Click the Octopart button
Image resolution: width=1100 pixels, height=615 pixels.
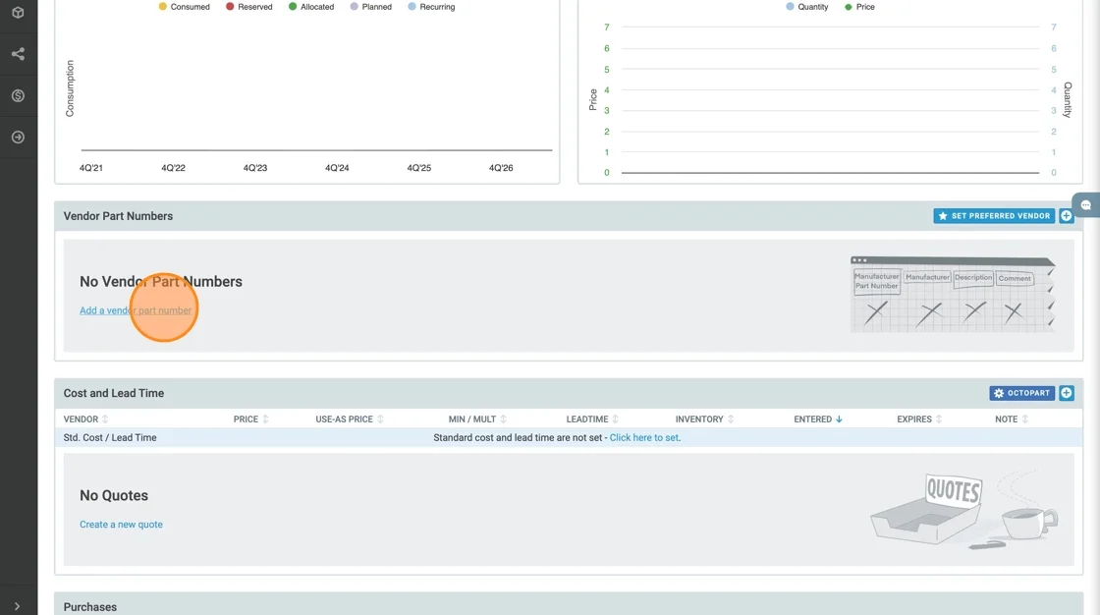pyautogui.click(x=1021, y=393)
